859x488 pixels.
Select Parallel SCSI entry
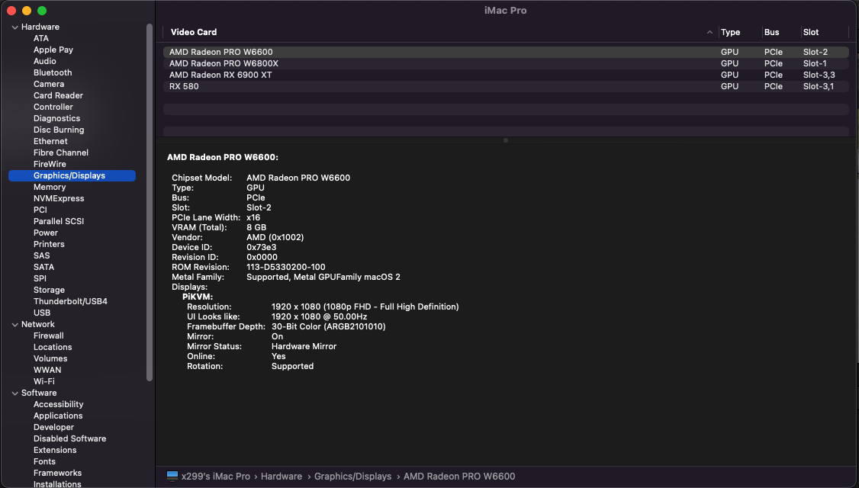coord(59,221)
